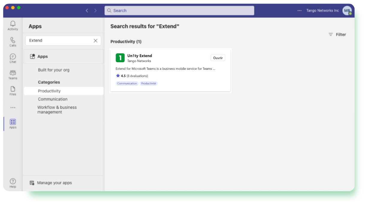Click the green Un1ty Extend app logo
This screenshot has height=202, width=365.
(120, 58)
